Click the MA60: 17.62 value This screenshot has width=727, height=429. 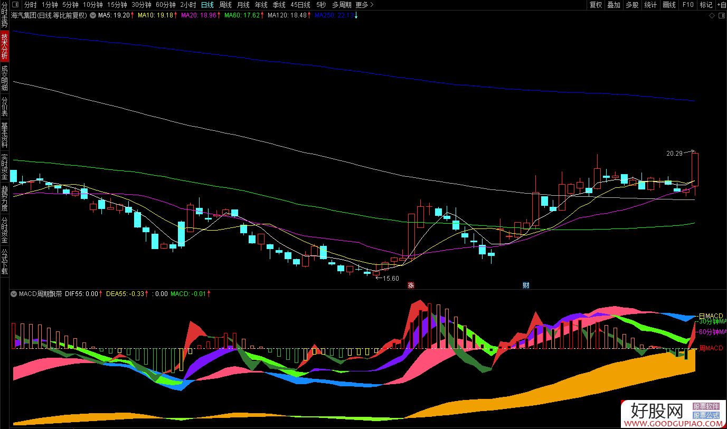tap(242, 15)
